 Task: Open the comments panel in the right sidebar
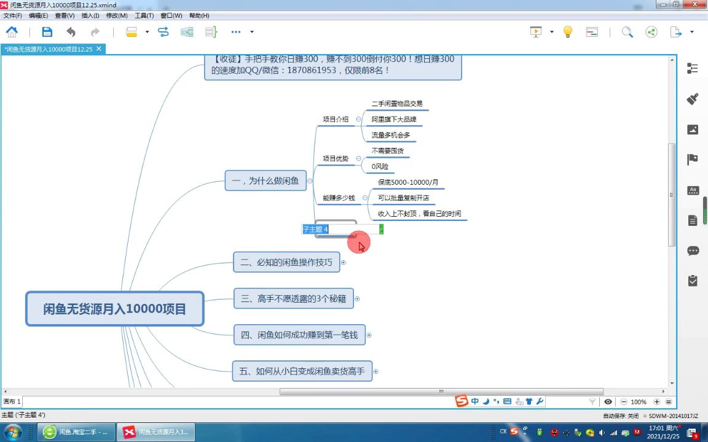pyautogui.click(x=693, y=250)
